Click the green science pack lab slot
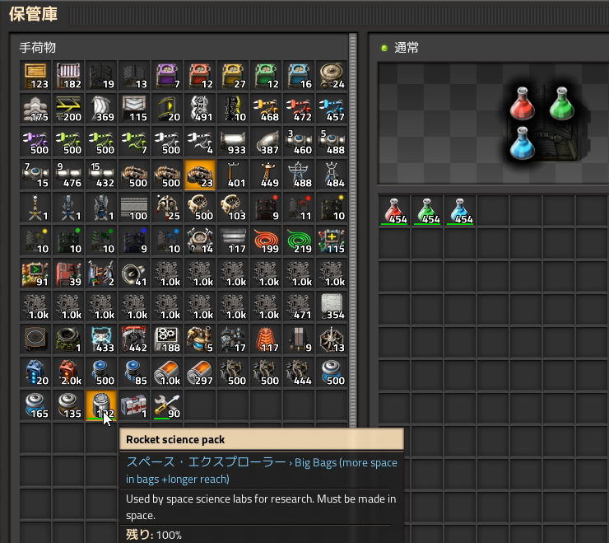The image size is (609, 543). pos(427,211)
